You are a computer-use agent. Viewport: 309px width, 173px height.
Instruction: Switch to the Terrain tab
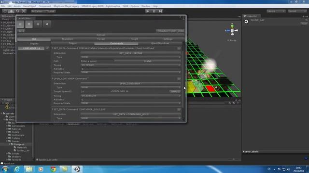(101, 39)
